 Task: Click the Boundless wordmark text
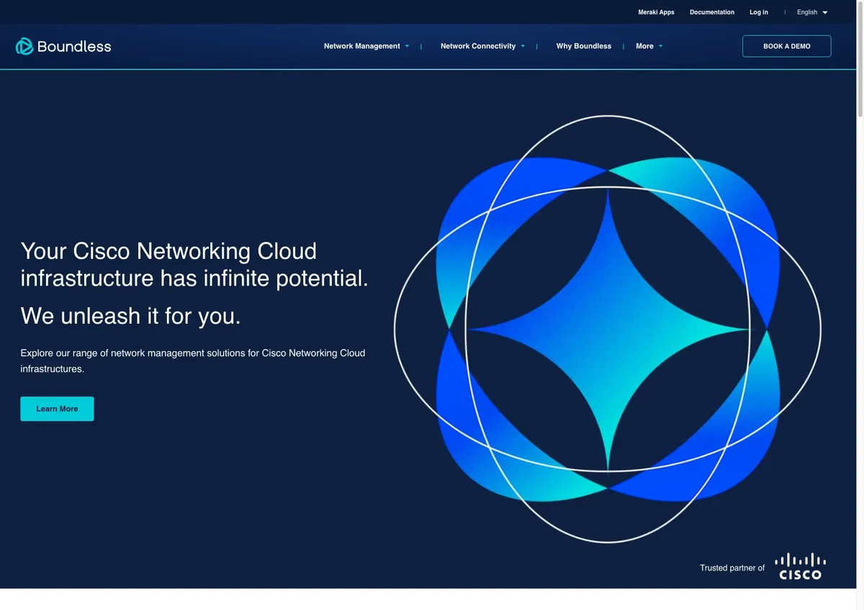pos(74,47)
